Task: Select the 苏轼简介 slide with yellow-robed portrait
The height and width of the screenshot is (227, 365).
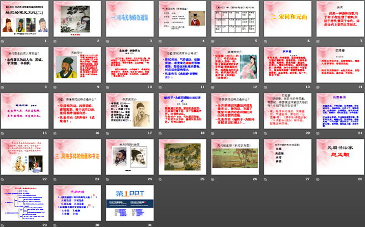Action: click(77, 65)
